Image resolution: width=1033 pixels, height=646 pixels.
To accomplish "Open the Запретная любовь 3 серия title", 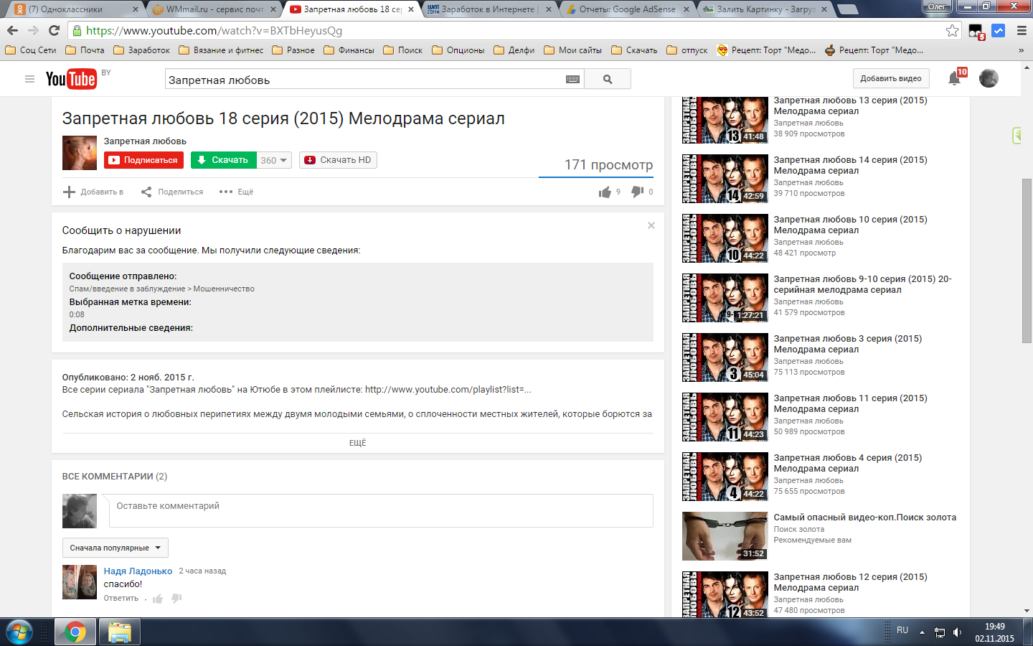I will [847, 344].
